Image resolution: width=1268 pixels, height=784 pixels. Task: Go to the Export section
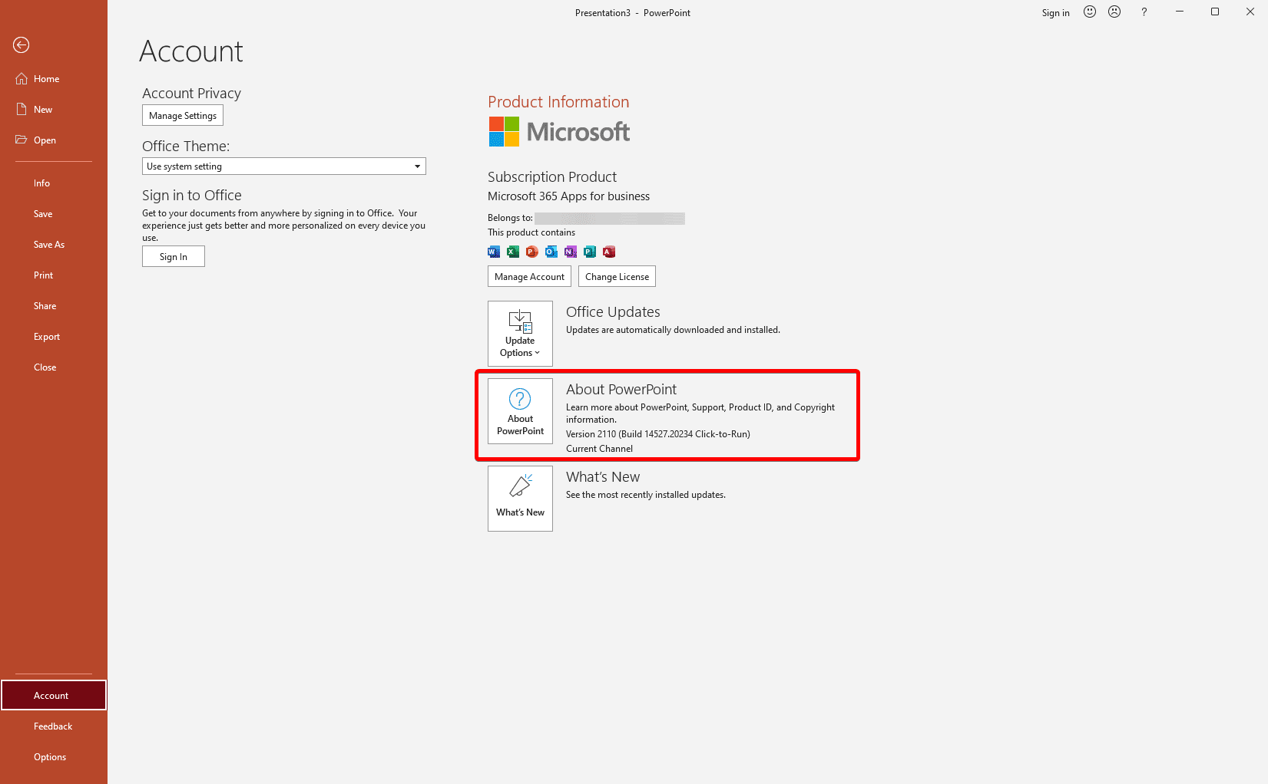(x=47, y=336)
